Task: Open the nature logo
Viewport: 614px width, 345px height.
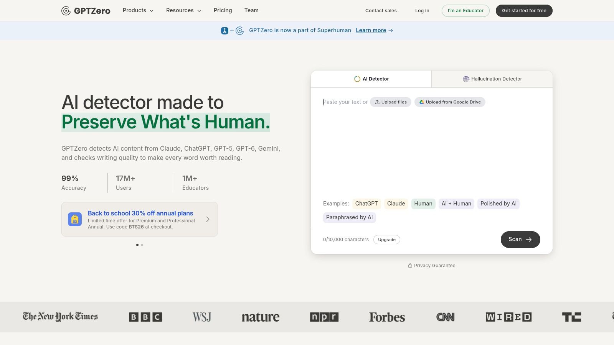Action: click(x=261, y=317)
